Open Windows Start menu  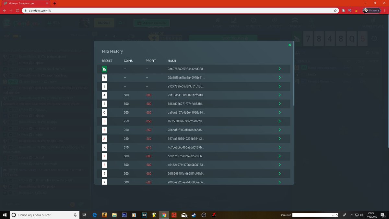tap(5, 215)
